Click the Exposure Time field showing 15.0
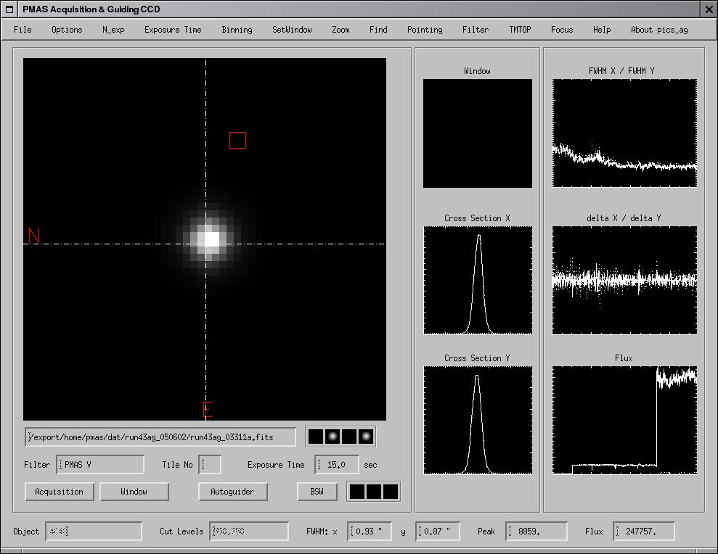This screenshot has width=718, height=554. [337, 465]
